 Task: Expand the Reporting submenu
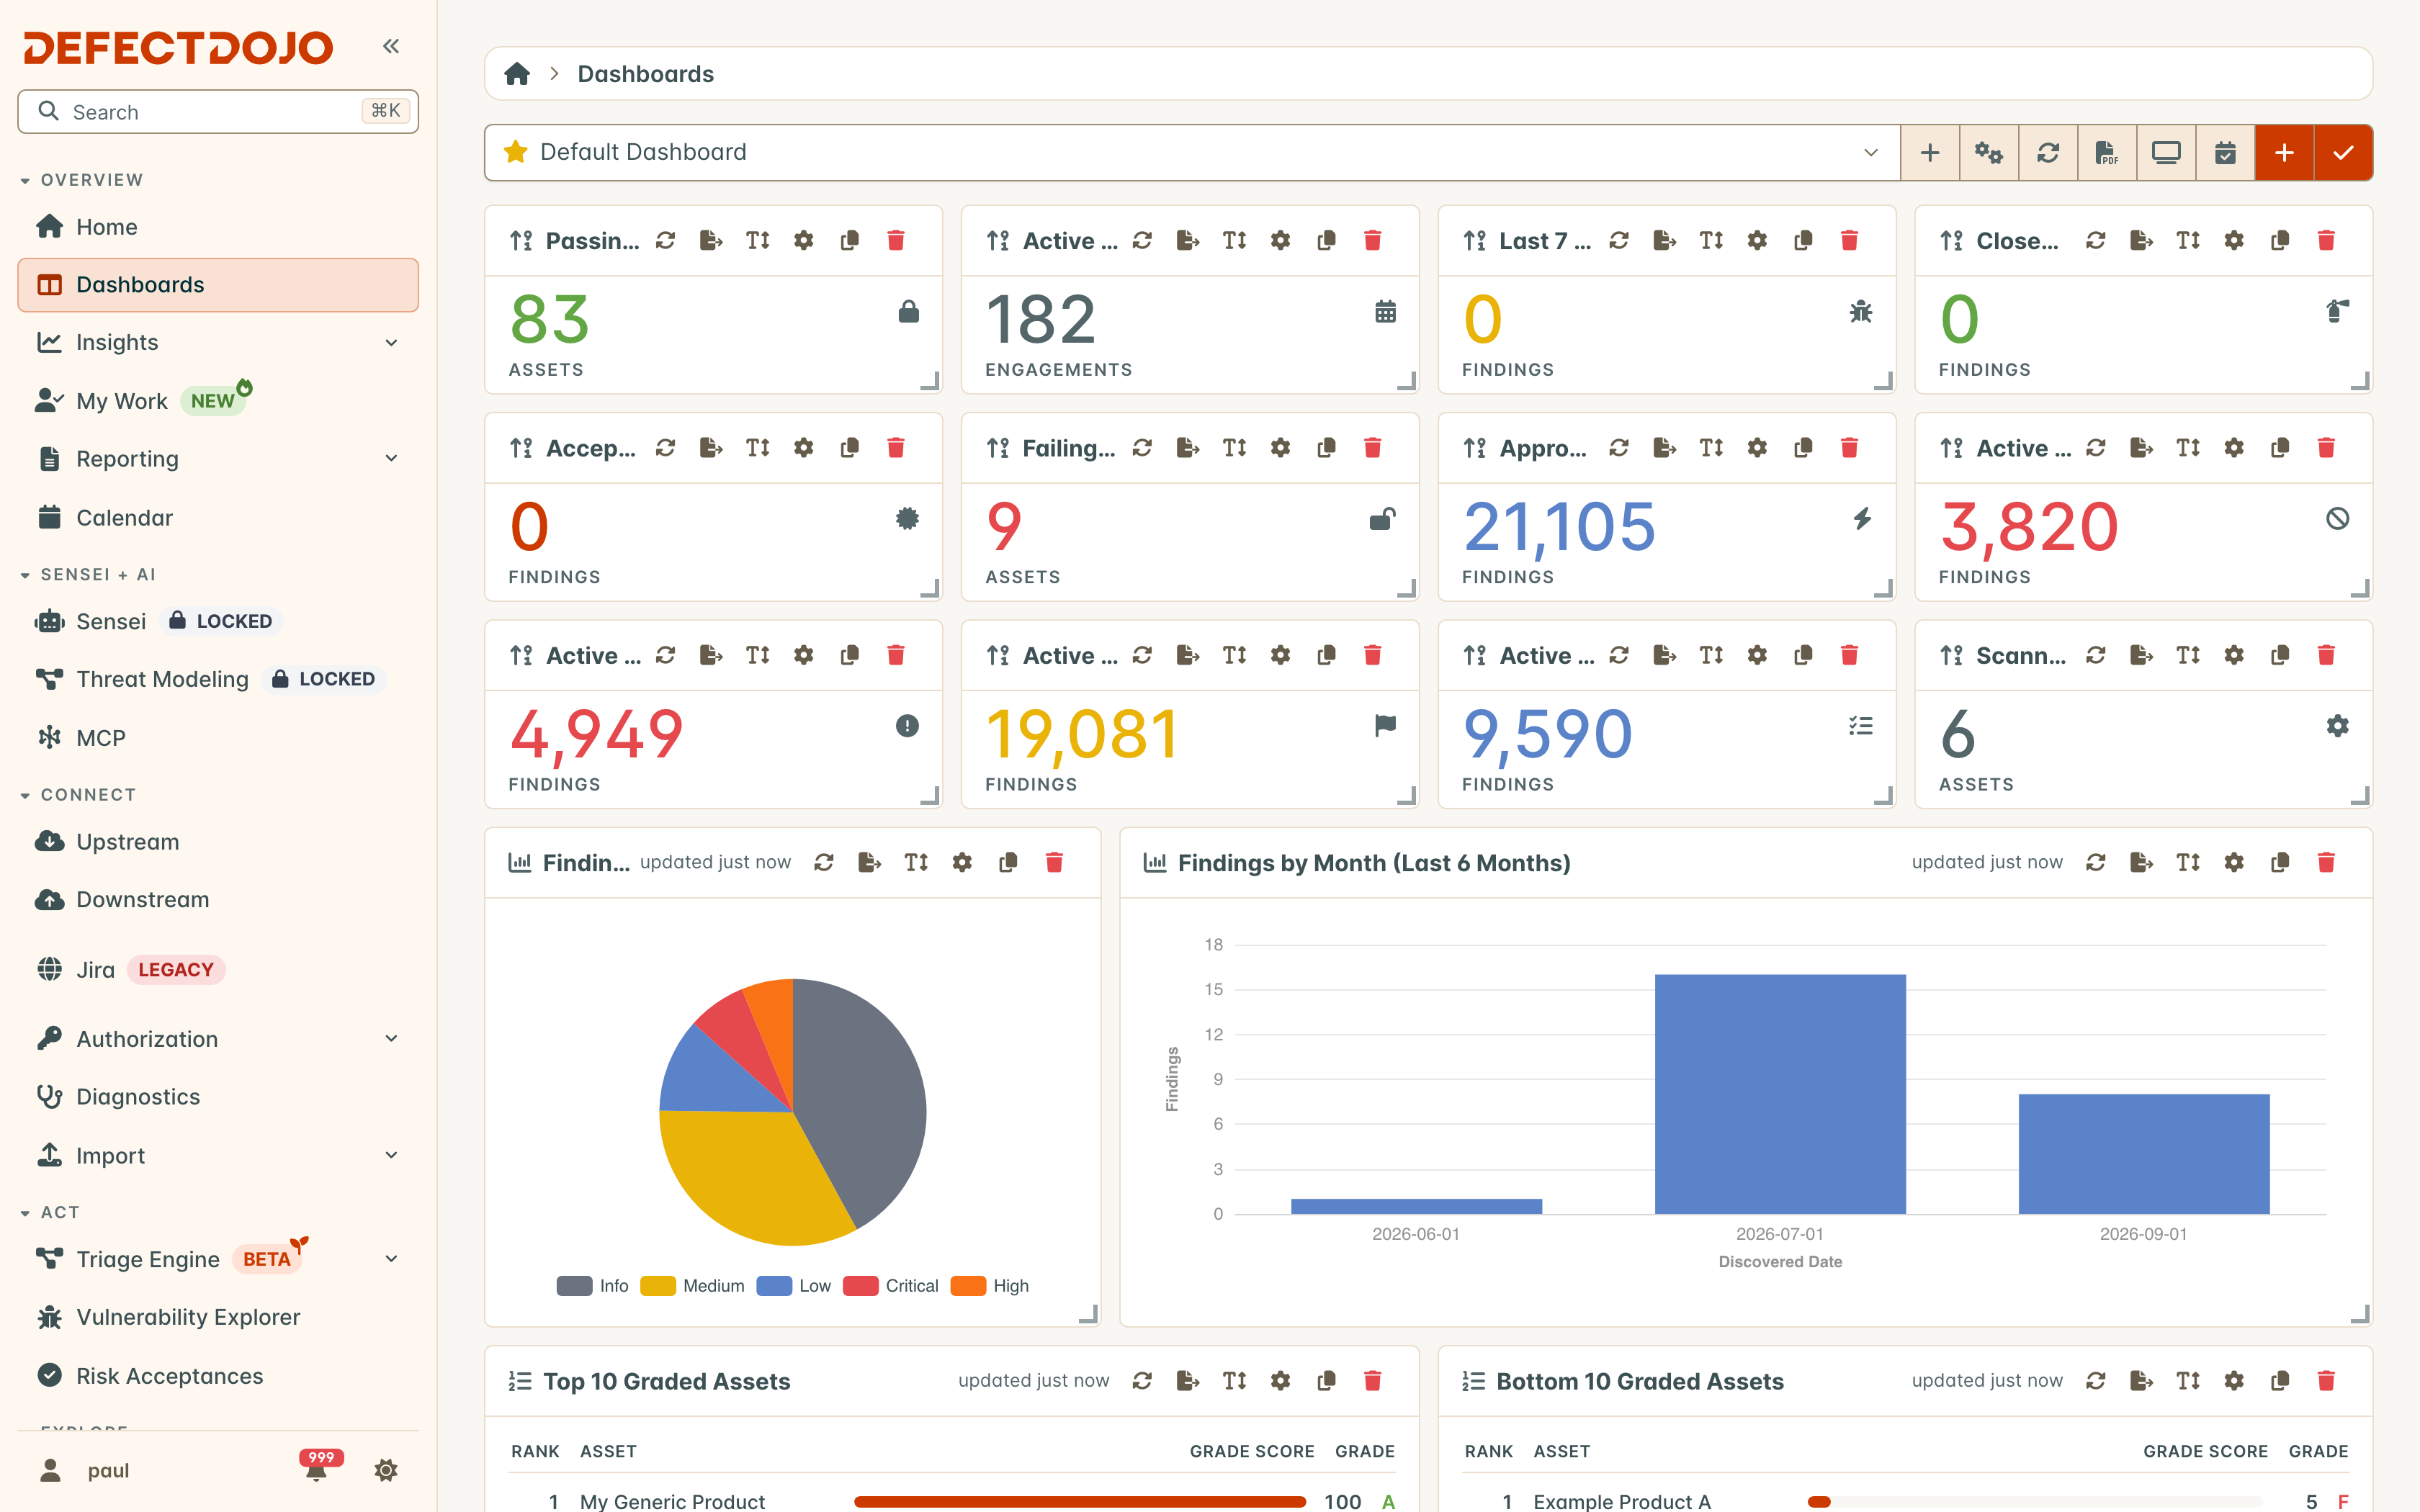point(391,459)
